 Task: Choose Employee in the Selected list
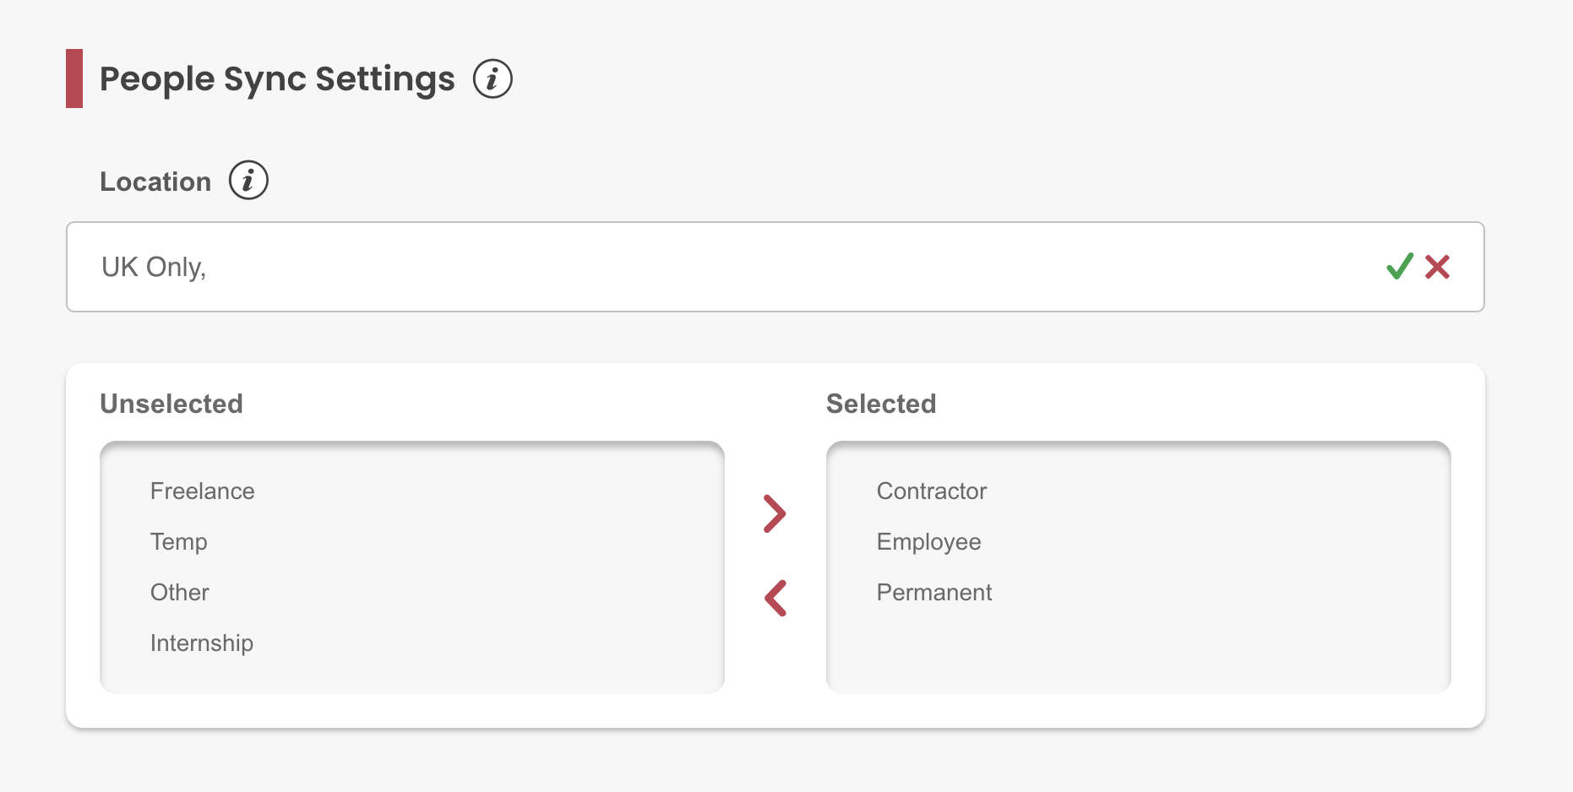(929, 542)
